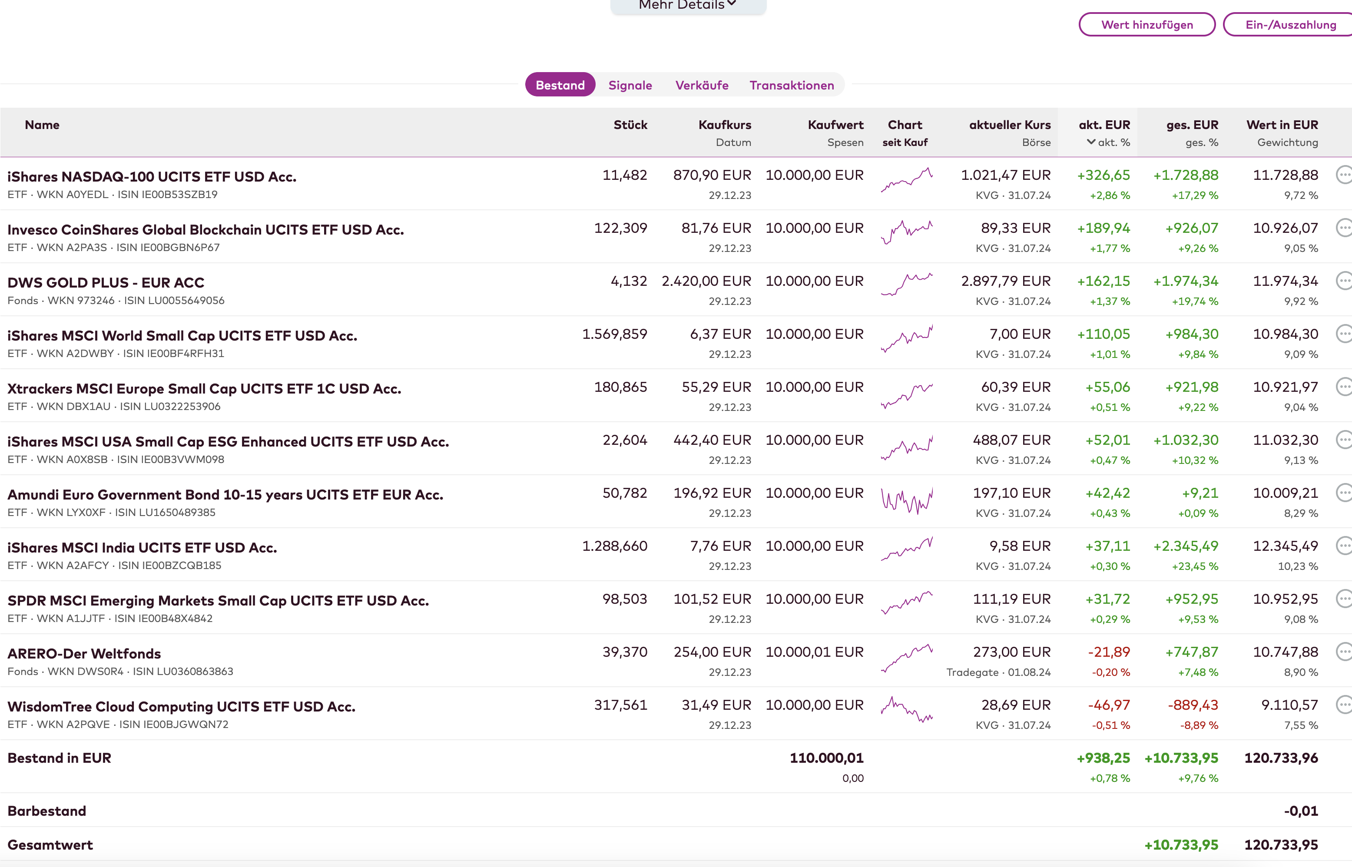Open options menu for iShares MSCI India row
Image resolution: width=1352 pixels, height=867 pixels.
(x=1344, y=546)
